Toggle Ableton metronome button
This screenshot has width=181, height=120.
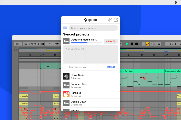tap(57, 44)
